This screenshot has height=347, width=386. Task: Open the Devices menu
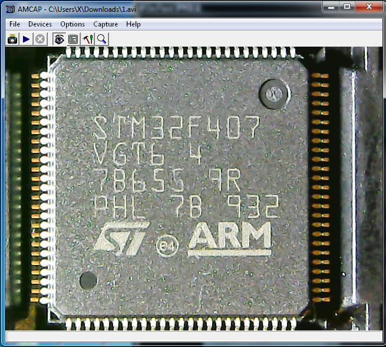[40, 24]
